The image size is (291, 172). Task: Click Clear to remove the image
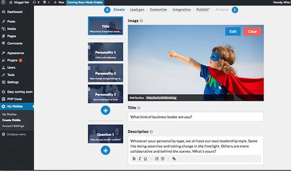pyautogui.click(x=253, y=31)
